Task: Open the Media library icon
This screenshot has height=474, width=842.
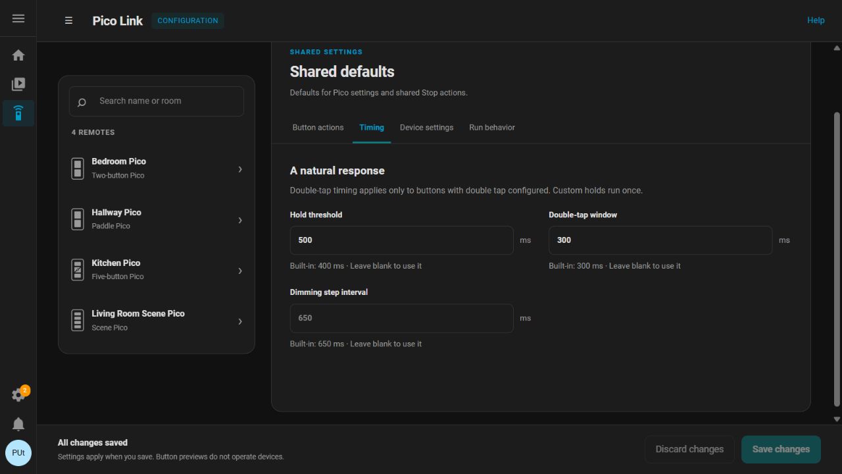Action: 18,84
